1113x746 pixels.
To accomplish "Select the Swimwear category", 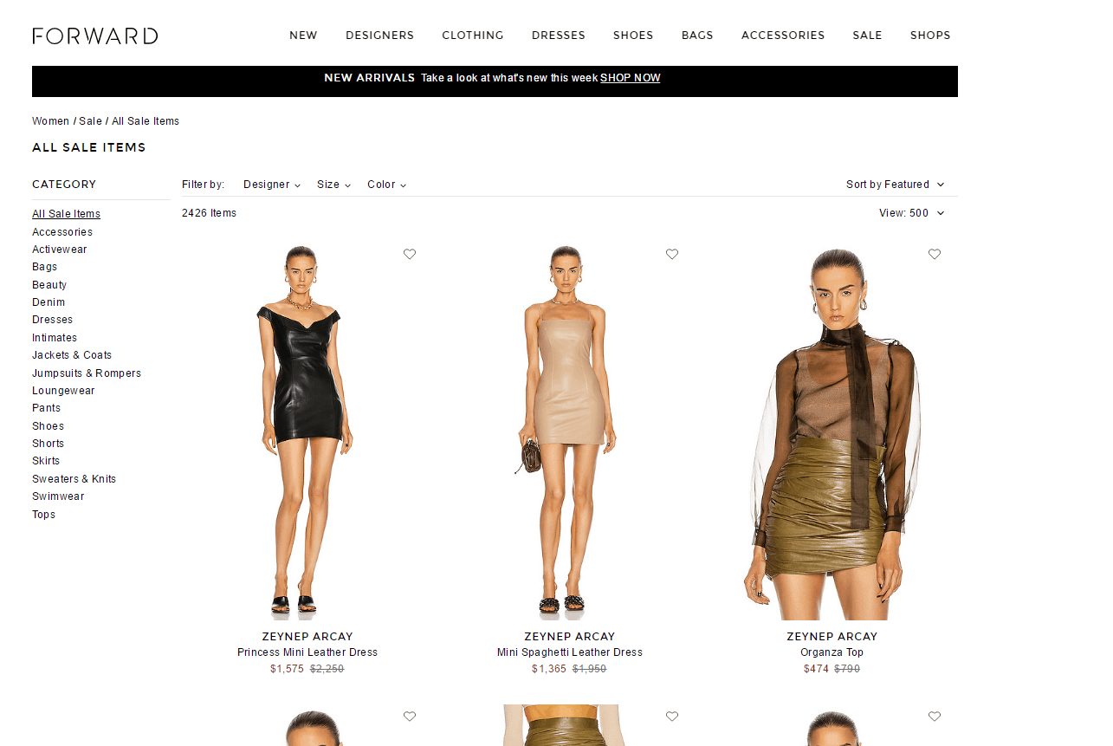I will (x=58, y=496).
